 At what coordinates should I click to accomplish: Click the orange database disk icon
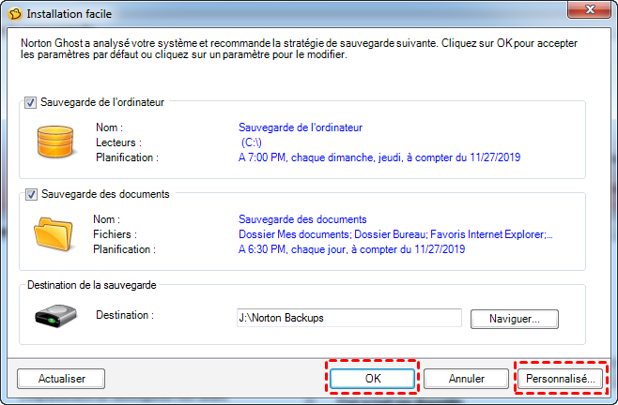[55, 142]
